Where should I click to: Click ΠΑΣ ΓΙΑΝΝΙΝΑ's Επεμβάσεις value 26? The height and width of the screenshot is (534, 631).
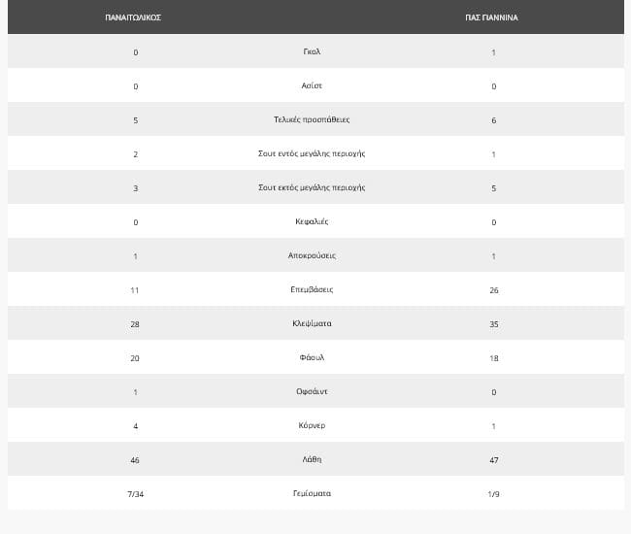(493, 290)
